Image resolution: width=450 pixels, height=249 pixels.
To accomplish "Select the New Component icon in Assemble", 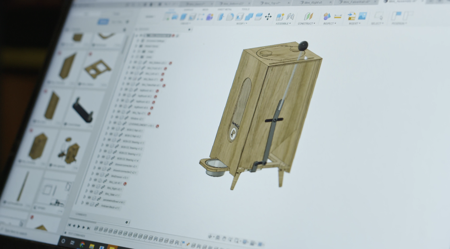I will 280,16.
